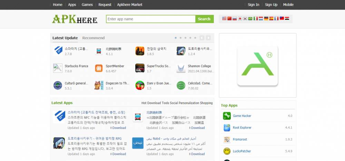
Task: Click Sign In in top bar
Action: pyautogui.click(x=254, y=4)
